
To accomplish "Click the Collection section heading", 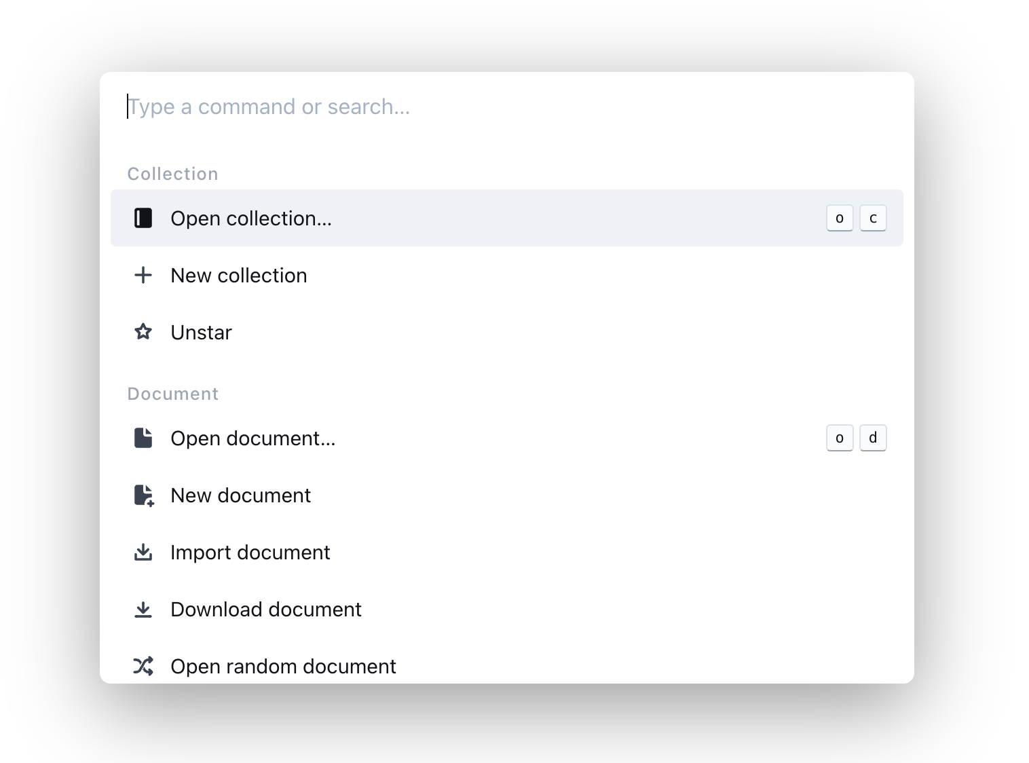I will click(x=172, y=174).
